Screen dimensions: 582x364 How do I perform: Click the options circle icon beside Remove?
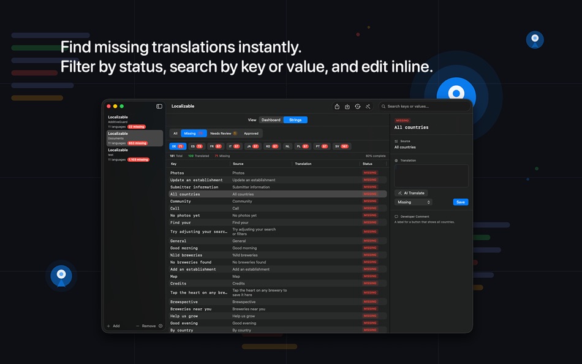[161, 326]
